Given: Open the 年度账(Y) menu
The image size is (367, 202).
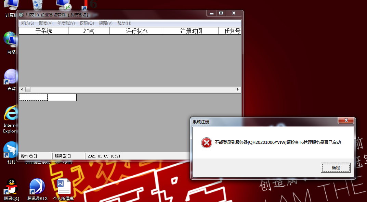Looking at the screenshot, I should (x=66, y=23).
